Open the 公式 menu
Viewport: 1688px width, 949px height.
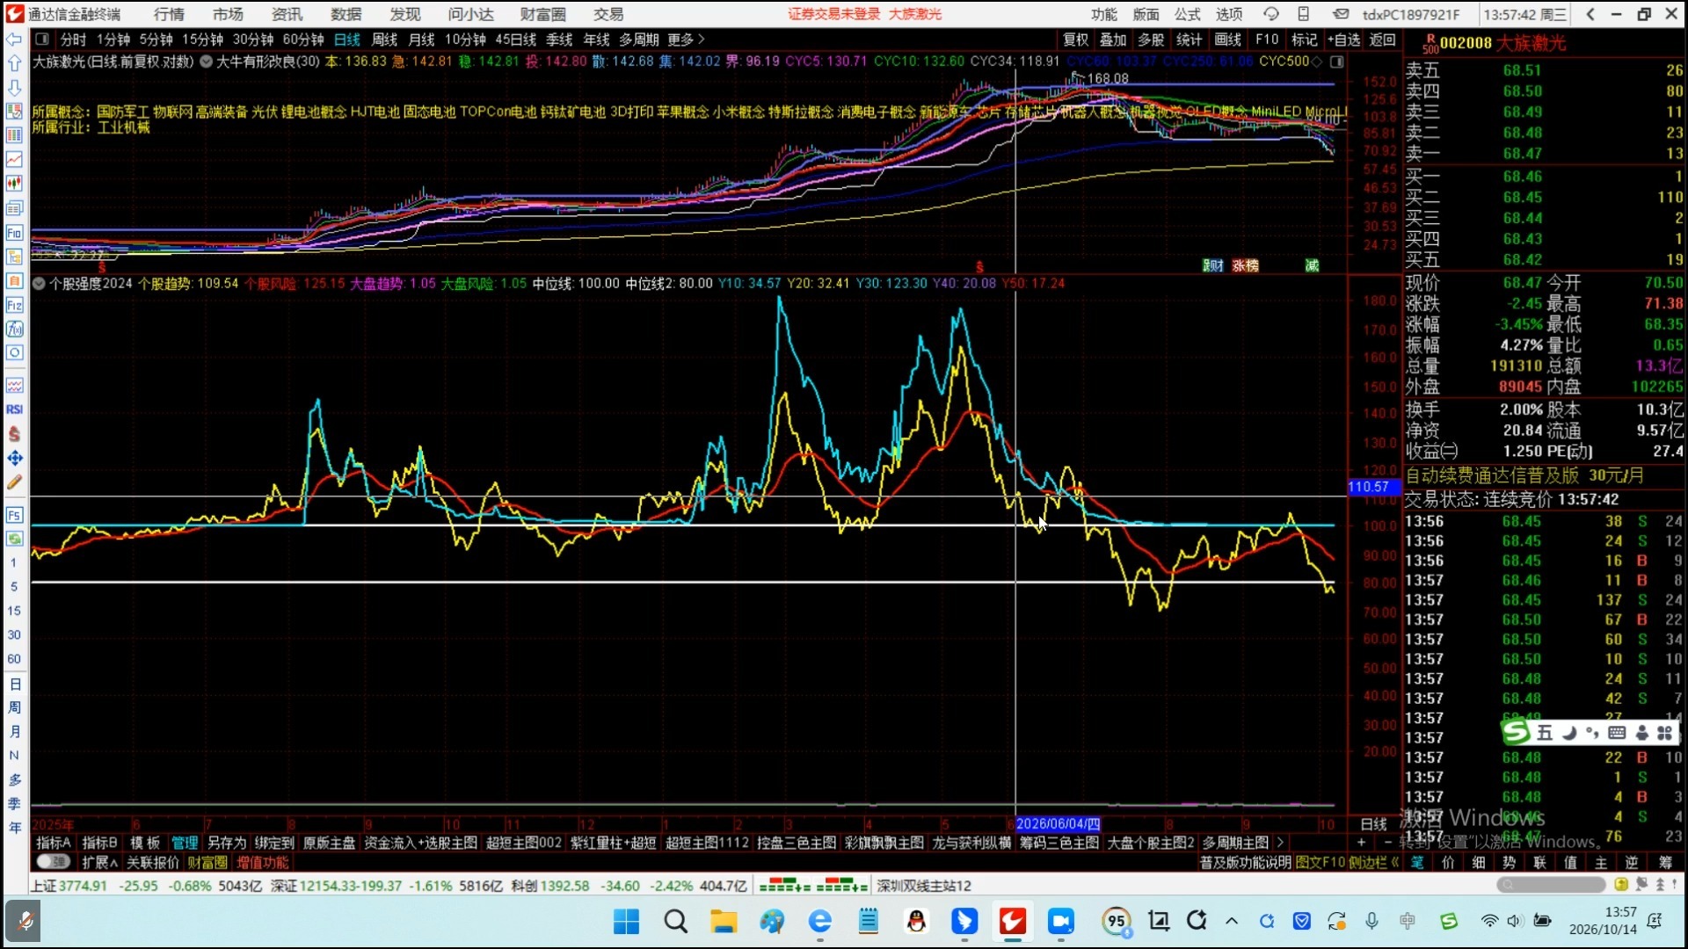click(1187, 14)
